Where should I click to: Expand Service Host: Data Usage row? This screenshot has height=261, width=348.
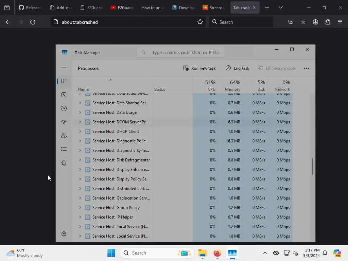(80, 112)
